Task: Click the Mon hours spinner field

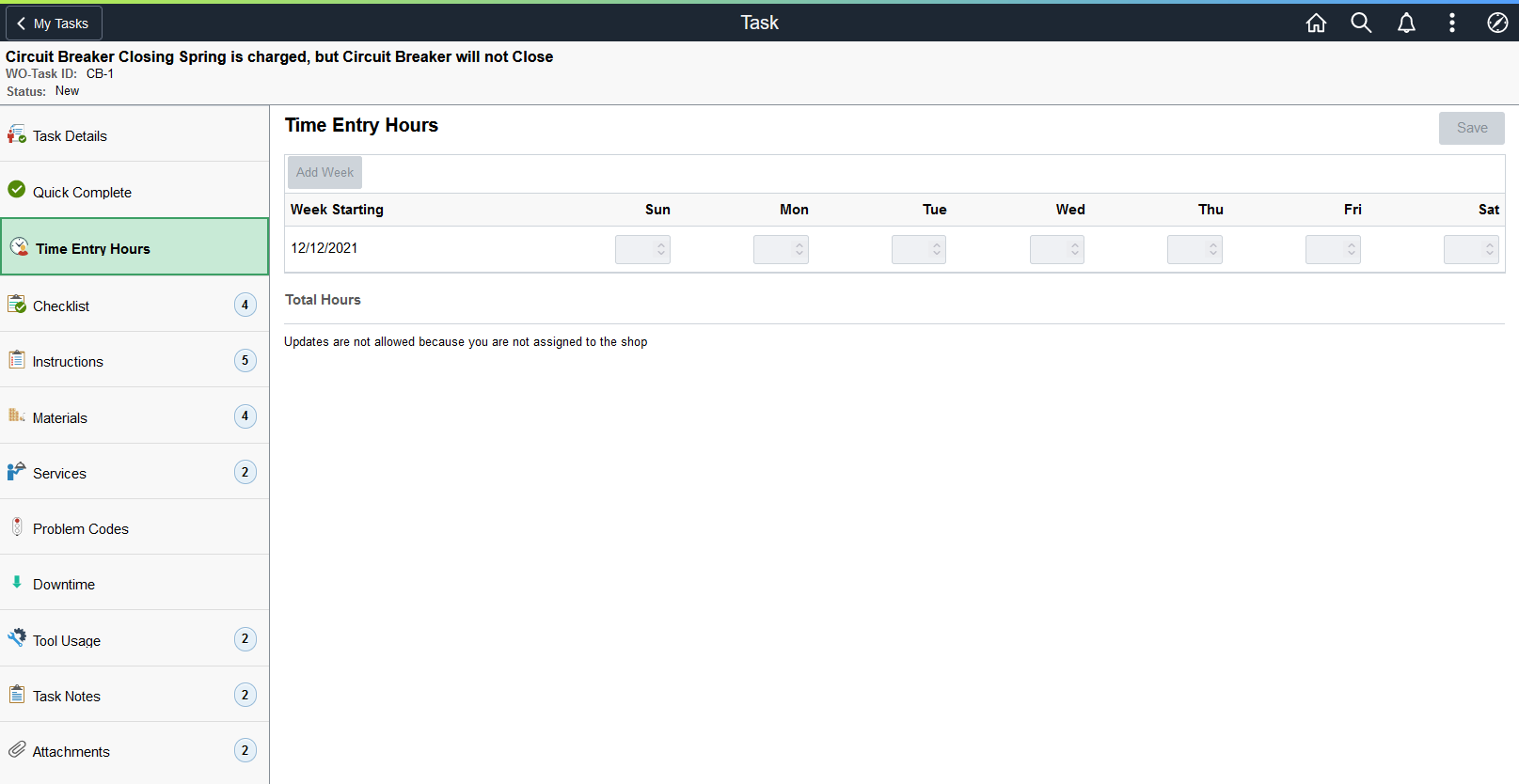Action: coord(781,249)
